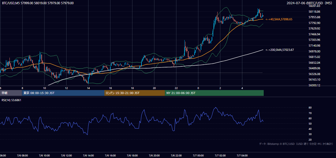The width and height of the screenshot is (336, 158).
Task: Click the BTC/USD,M5 OHLC header text
Action: [x=38, y=3]
